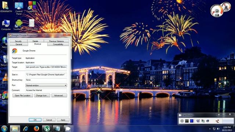Viewport: 235px width, 132px height.
Task: Switch to the Compatibility tab
Action: tap(58, 44)
